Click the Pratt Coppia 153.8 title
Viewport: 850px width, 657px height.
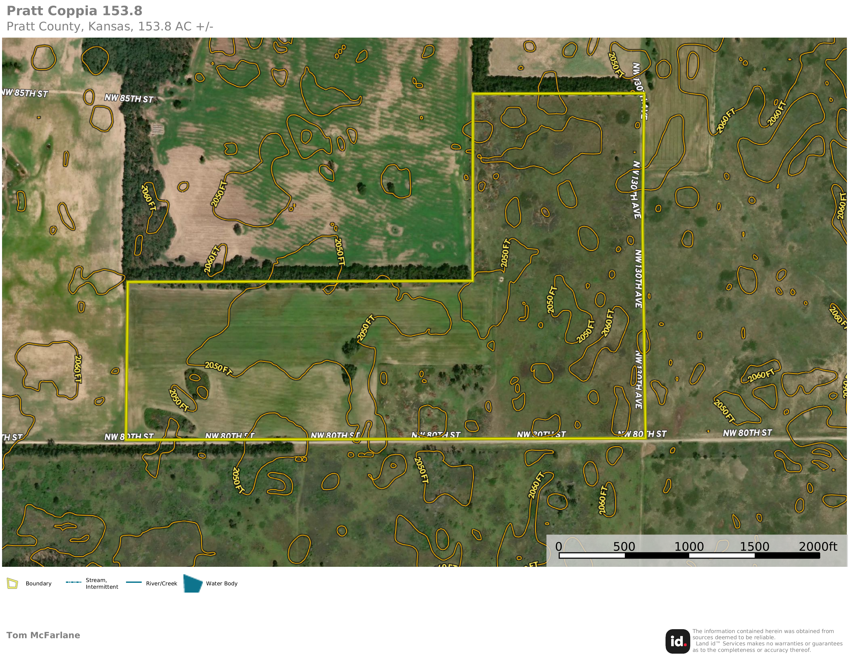74,11
